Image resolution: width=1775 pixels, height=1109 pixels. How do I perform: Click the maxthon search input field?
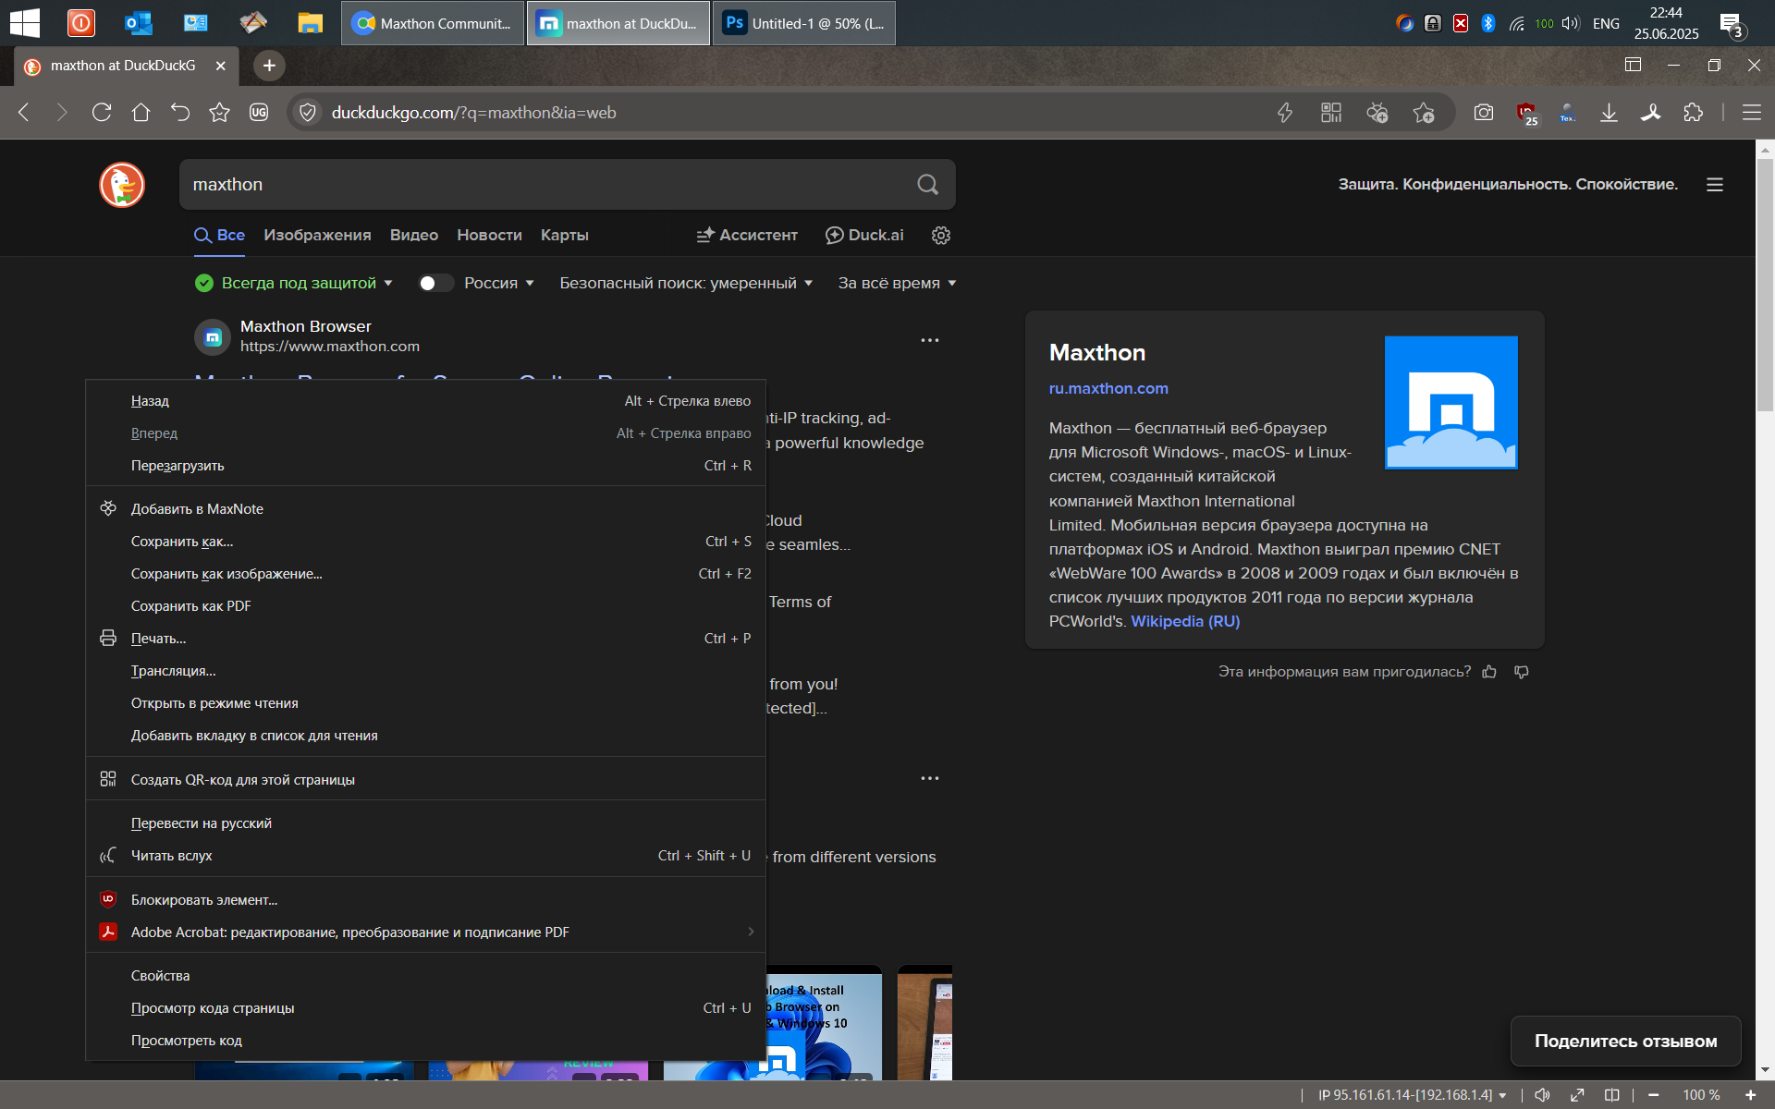click(545, 185)
